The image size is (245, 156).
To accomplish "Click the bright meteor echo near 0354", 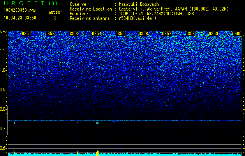I will click(x=97, y=123).
